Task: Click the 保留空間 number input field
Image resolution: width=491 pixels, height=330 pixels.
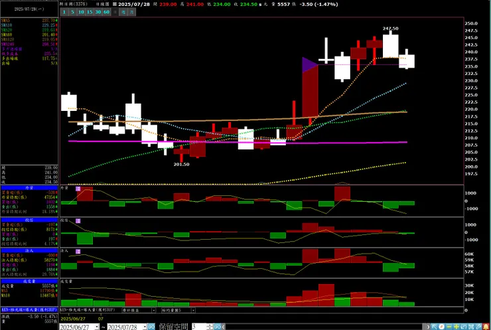Action: pyautogui.click(x=199, y=327)
